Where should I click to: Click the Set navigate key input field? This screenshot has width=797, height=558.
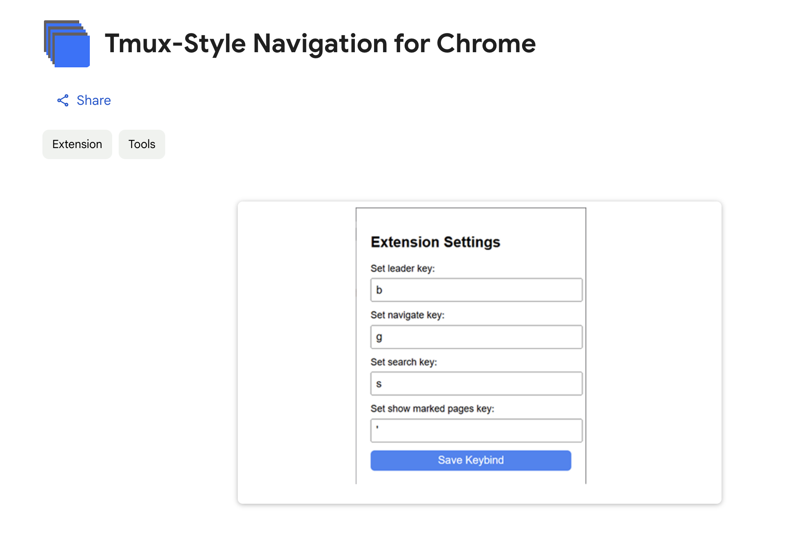click(x=476, y=337)
